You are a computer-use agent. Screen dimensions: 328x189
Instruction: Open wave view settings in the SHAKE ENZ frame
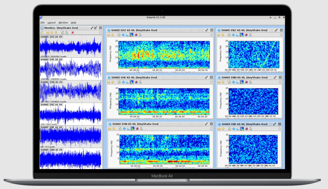pos(229,35)
